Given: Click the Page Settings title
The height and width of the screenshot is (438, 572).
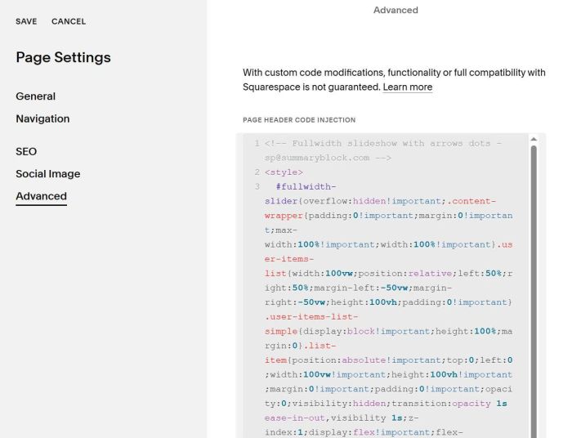Looking at the screenshot, I should pos(63,58).
